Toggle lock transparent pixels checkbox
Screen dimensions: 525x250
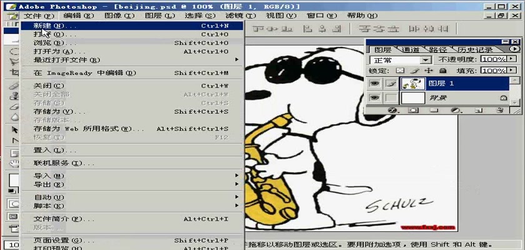pyautogui.click(x=399, y=71)
